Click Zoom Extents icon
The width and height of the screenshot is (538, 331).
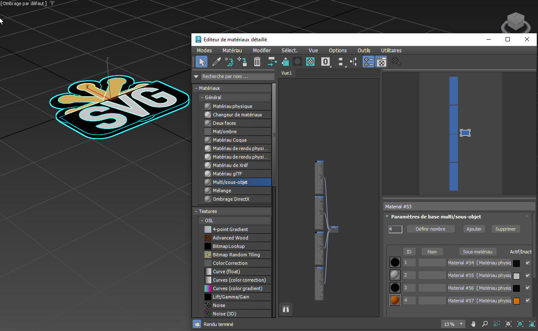pos(508,324)
